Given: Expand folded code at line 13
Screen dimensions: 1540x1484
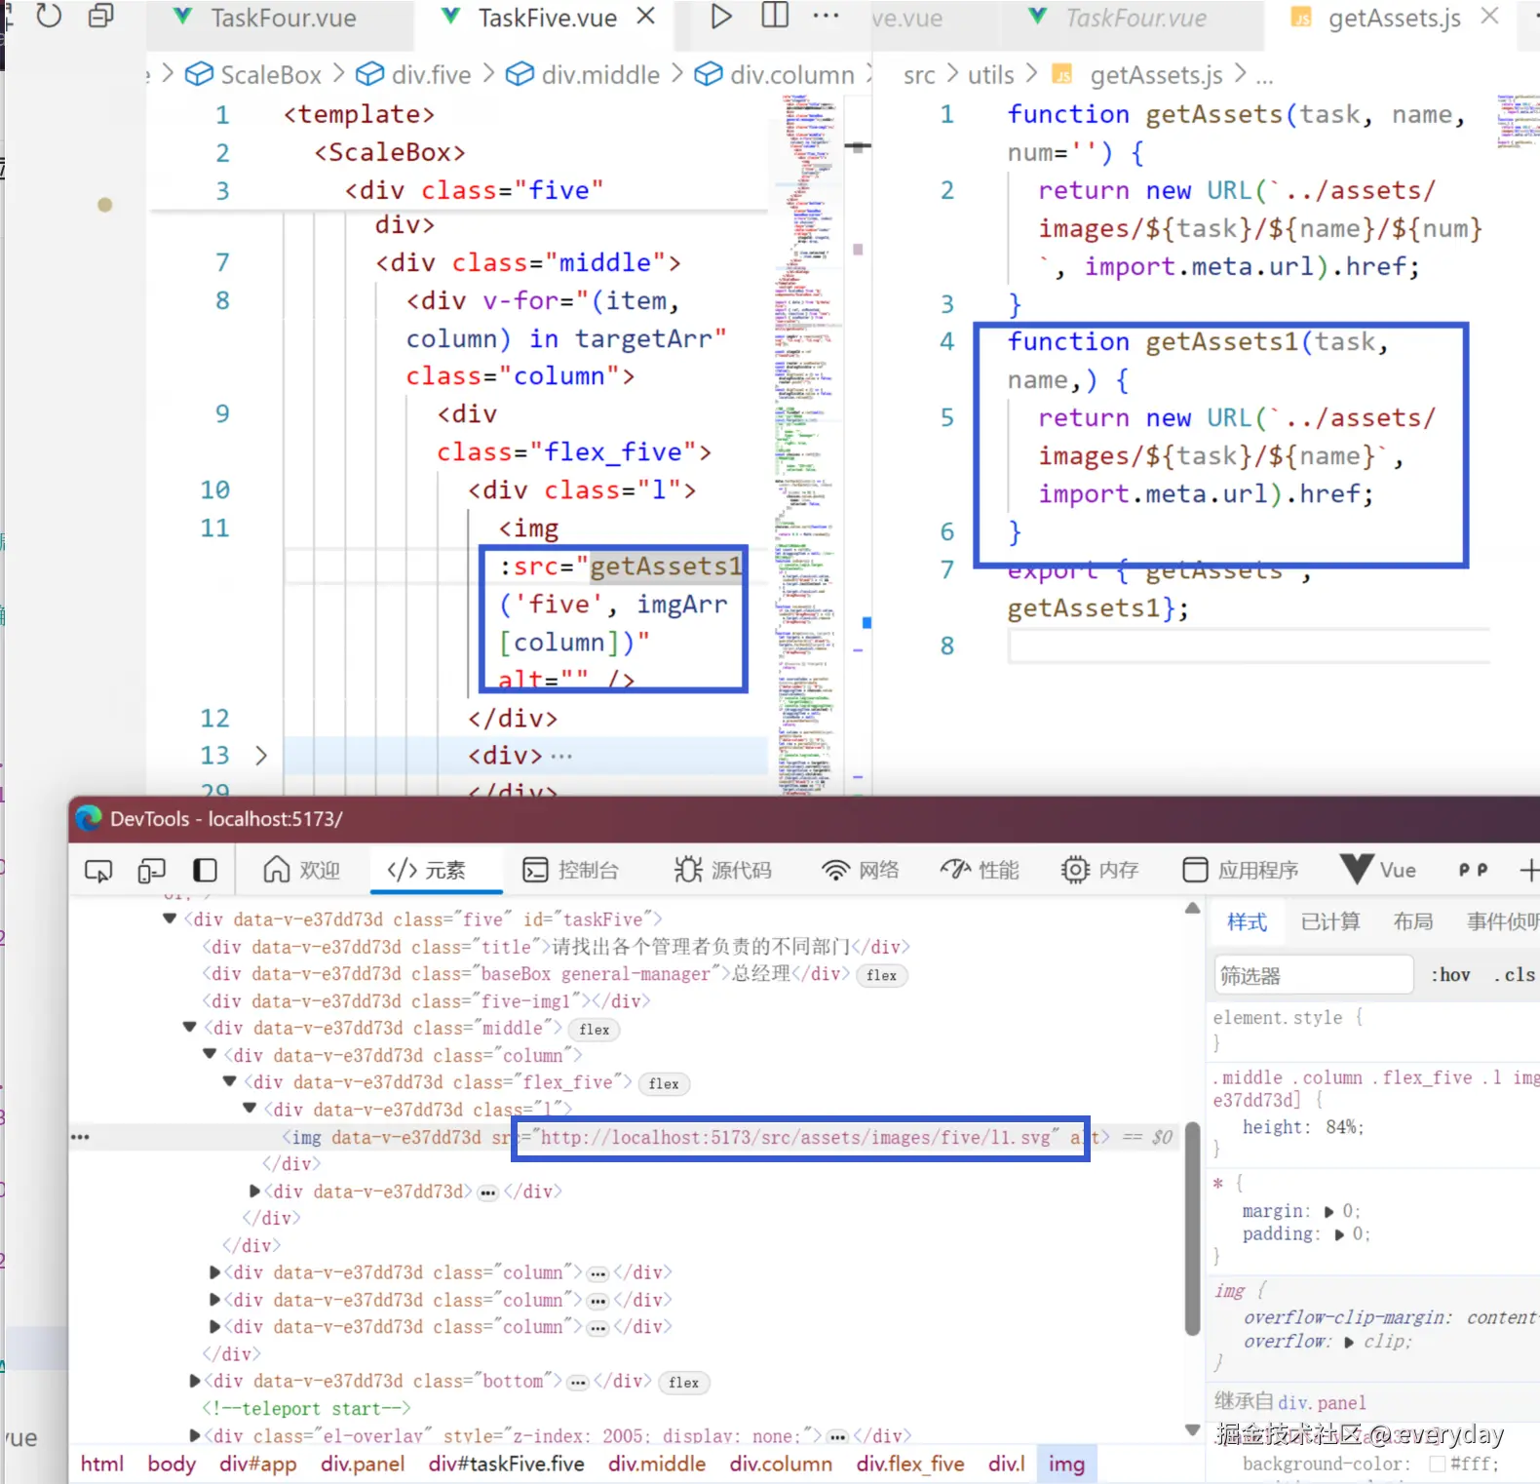Looking at the screenshot, I should pos(260,756).
